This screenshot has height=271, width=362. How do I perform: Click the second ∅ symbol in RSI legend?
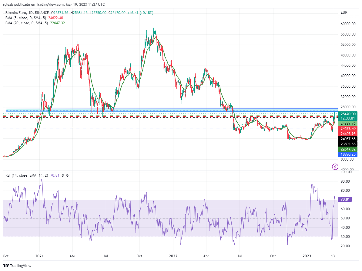[67, 175]
